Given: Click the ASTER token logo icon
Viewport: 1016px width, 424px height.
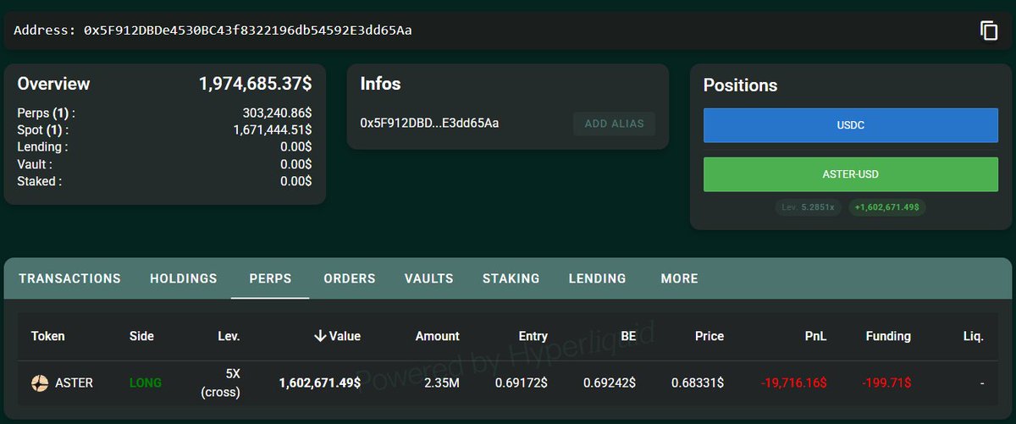Looking at the screenshot, I should (x=40, y=383).
